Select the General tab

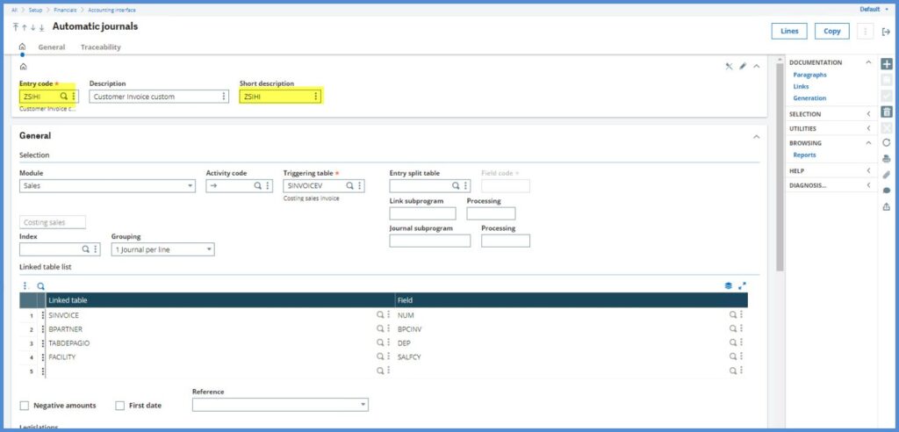pyautogui.click(x=52, y=47)
